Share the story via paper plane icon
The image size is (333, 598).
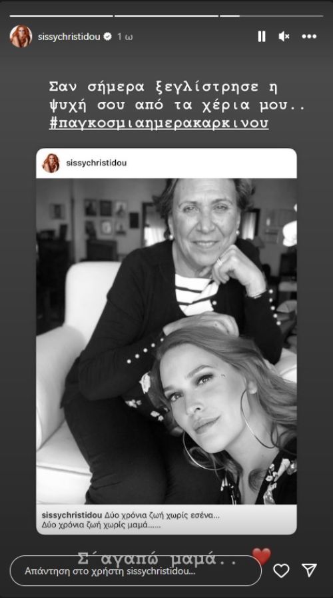pyautogui.click(x=309, y=570)
